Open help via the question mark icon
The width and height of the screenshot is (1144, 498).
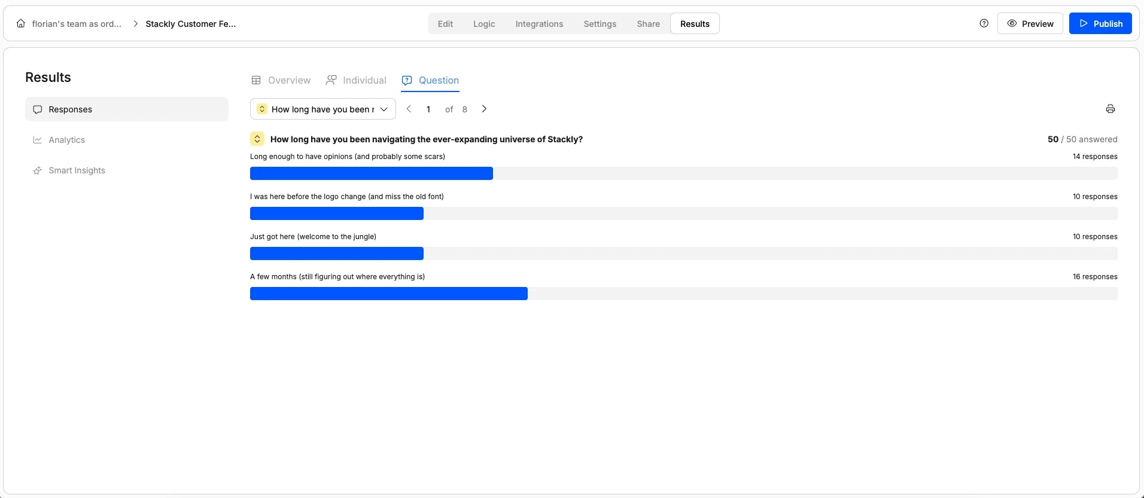984,23
